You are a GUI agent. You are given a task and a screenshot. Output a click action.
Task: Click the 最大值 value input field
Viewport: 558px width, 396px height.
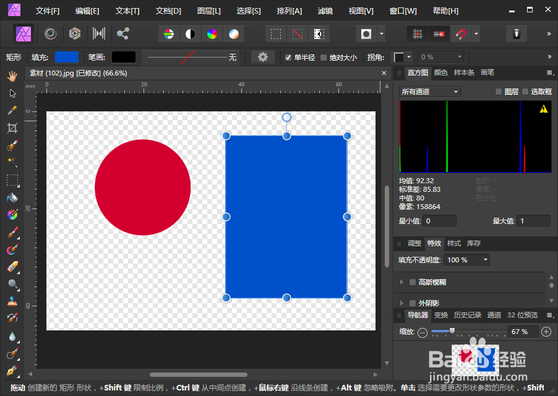point(533,220)
